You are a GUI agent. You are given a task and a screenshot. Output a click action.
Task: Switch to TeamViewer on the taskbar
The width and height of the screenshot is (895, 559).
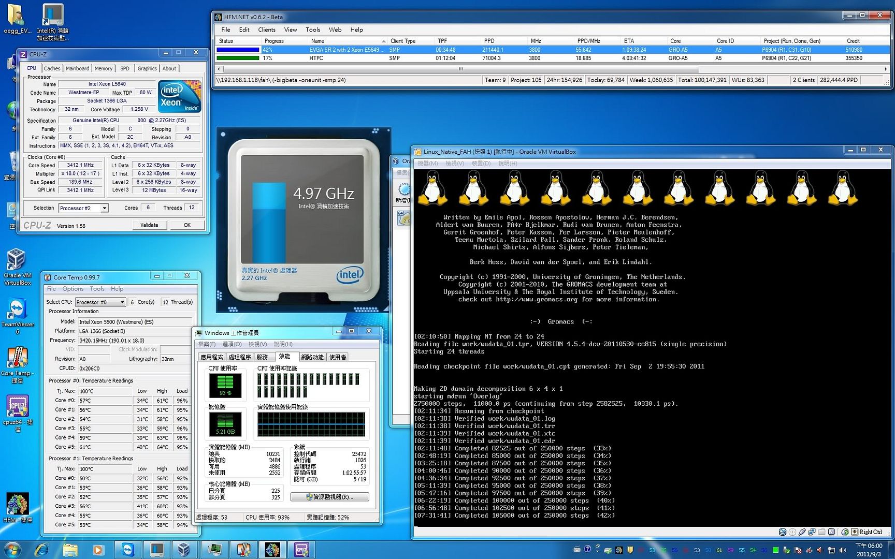pos(127,550)
